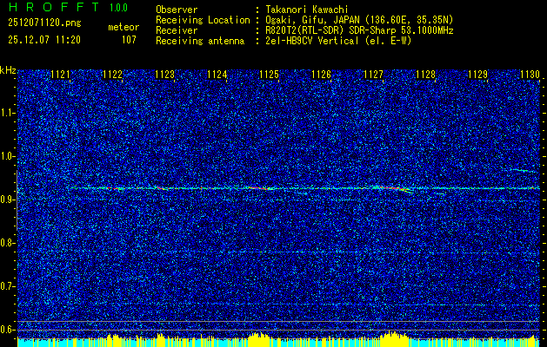Click the 1124 time marker
This screenshot has width=547, height=347.
tap(217, 75)
